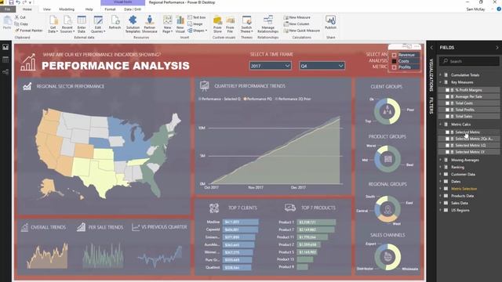Create a New Measure

297,17
